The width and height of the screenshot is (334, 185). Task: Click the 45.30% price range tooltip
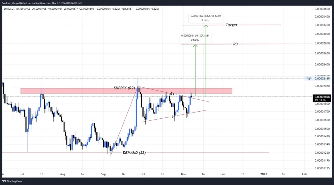pos(195,38)
